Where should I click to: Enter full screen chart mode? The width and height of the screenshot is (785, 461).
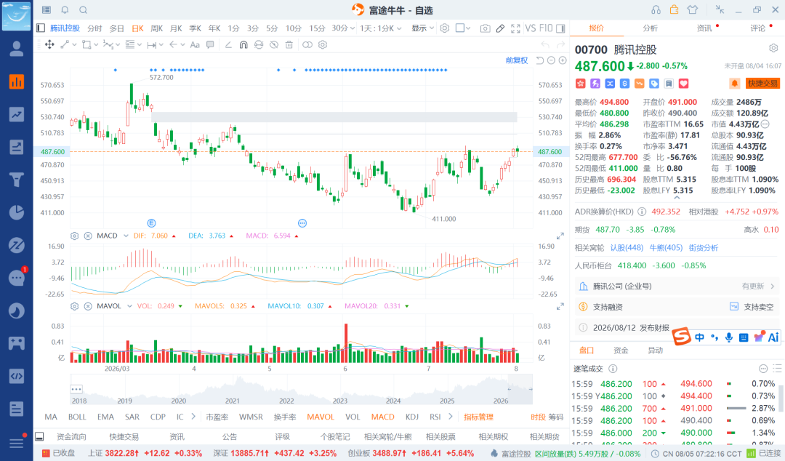tap(515, 28)
